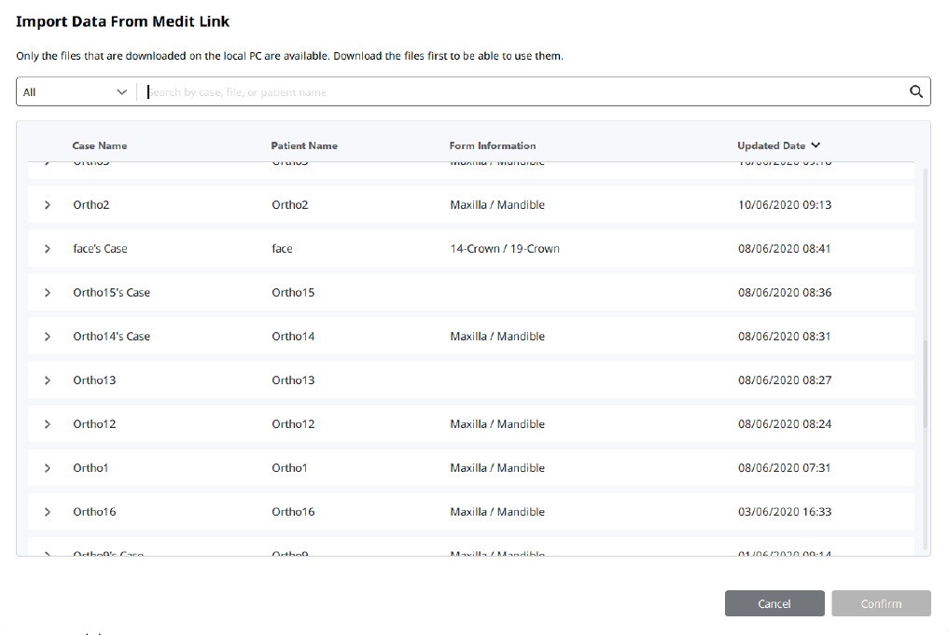Click date 08/06/2020 08:27

tap(785, 380)
